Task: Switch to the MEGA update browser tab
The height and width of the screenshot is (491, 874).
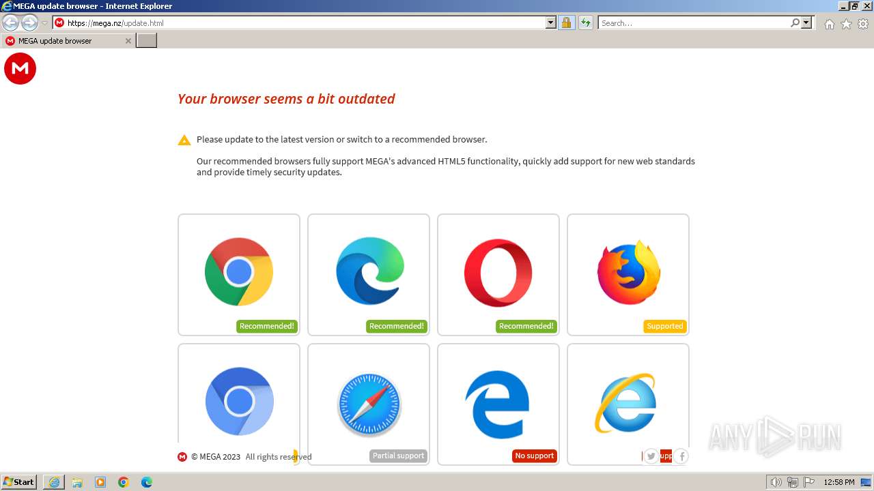Action: tap(68, 41)
